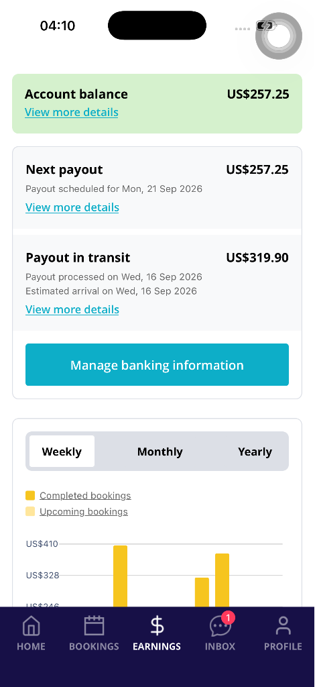315x687 pixels.
Task: Open the Home tab icon
Action: (x=31, y=625)
